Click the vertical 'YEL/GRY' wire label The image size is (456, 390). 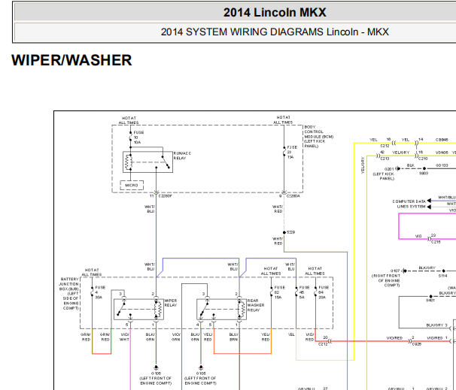[x=363, y=165]
